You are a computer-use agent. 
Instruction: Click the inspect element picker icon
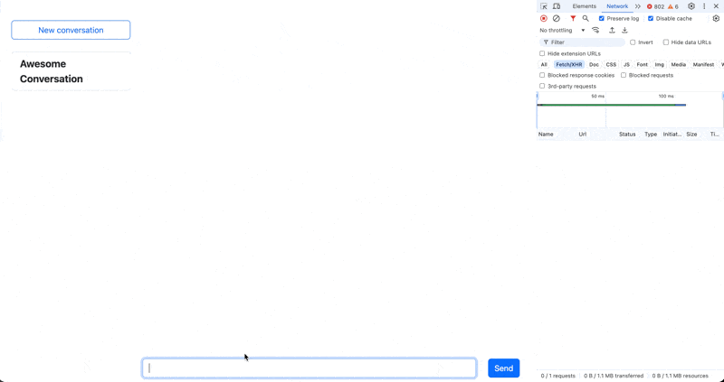pos(544,6)
